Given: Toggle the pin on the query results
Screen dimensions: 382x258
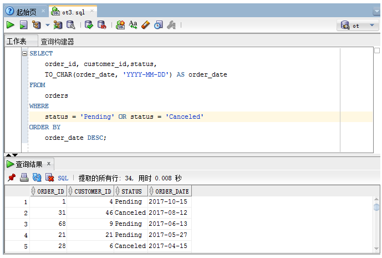Looking at the screenshot, I should coord(11,178).
